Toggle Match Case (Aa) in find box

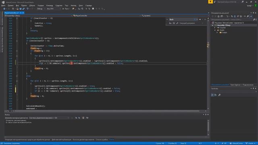(x=170, y=23)
